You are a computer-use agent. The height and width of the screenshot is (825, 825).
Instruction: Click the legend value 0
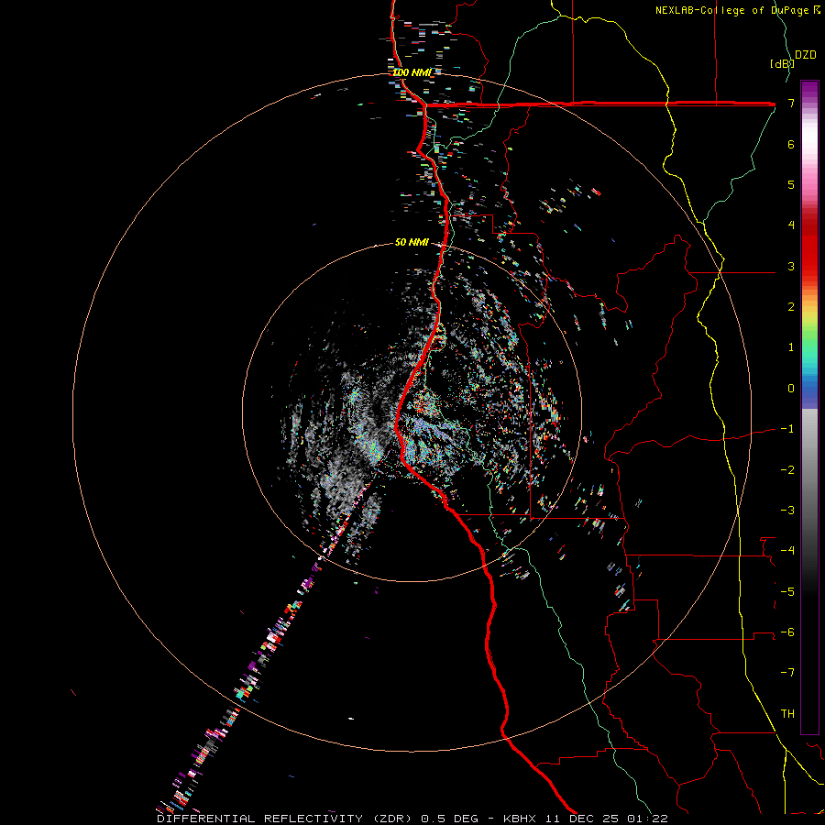(x=791, y=389)
